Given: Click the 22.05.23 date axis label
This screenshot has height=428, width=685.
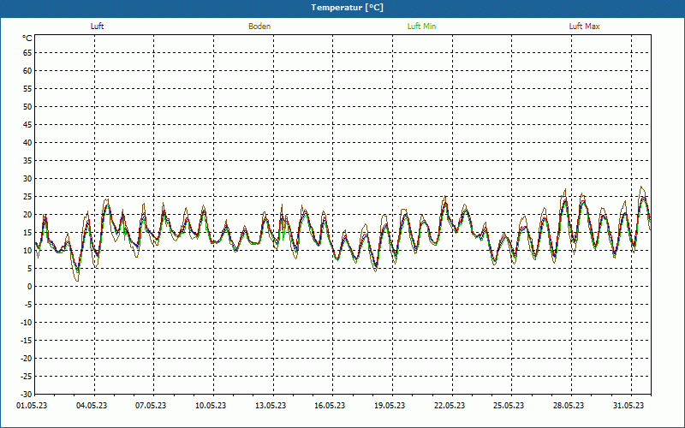Looking at the screenshot, I should point(449,406).
